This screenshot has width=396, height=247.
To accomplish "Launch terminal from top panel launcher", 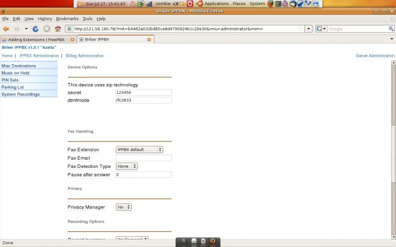I will (x=278, y=3).
